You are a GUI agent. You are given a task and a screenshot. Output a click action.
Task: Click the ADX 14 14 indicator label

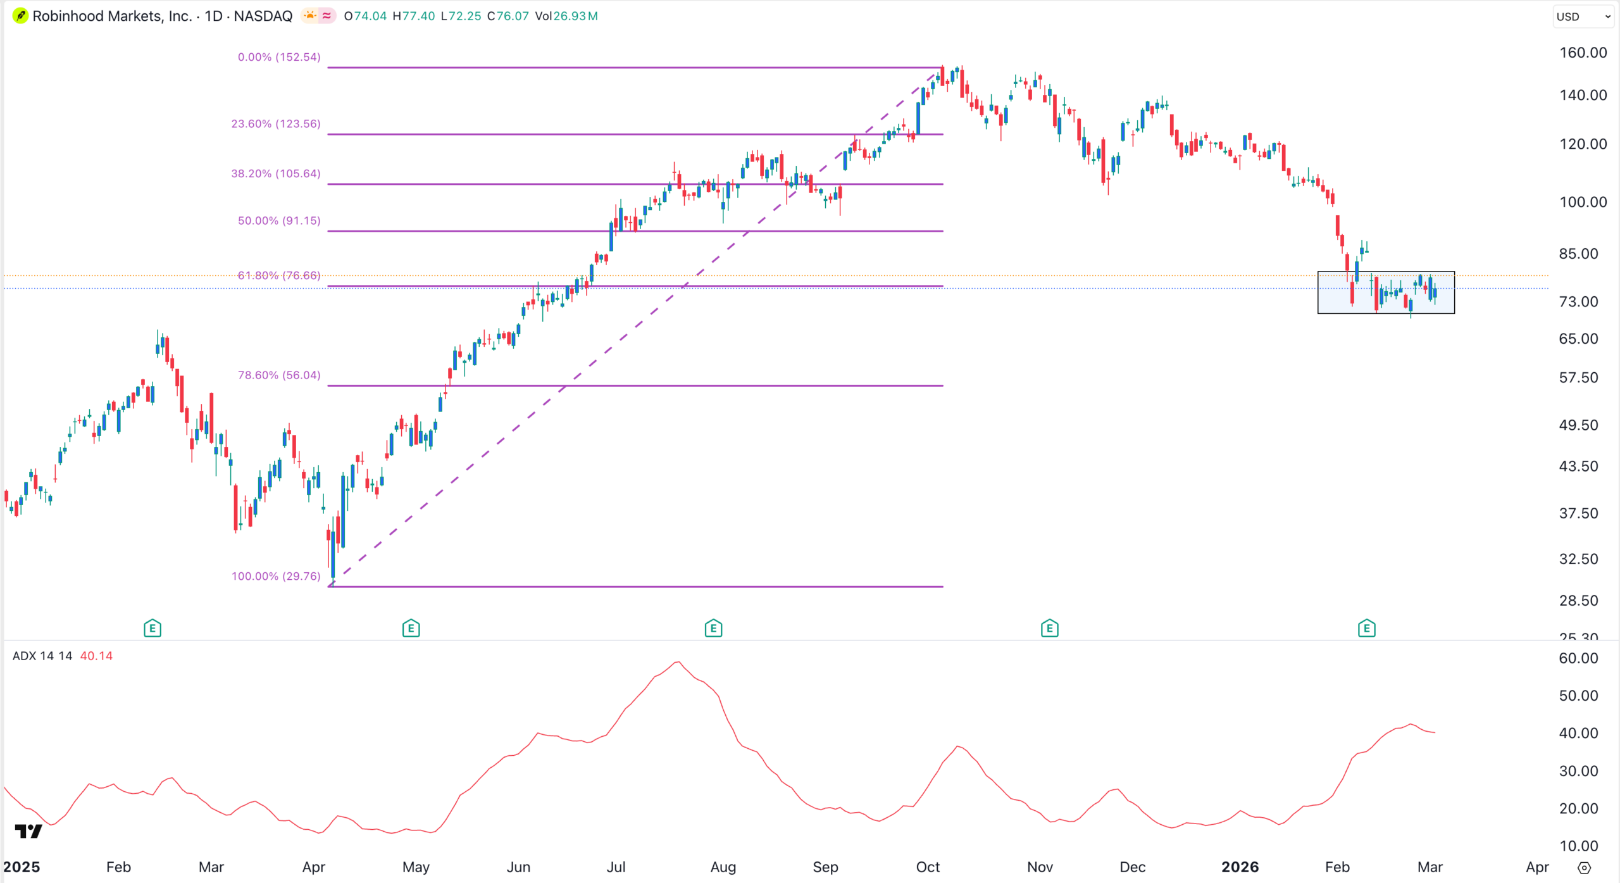(x=42, y=656)
